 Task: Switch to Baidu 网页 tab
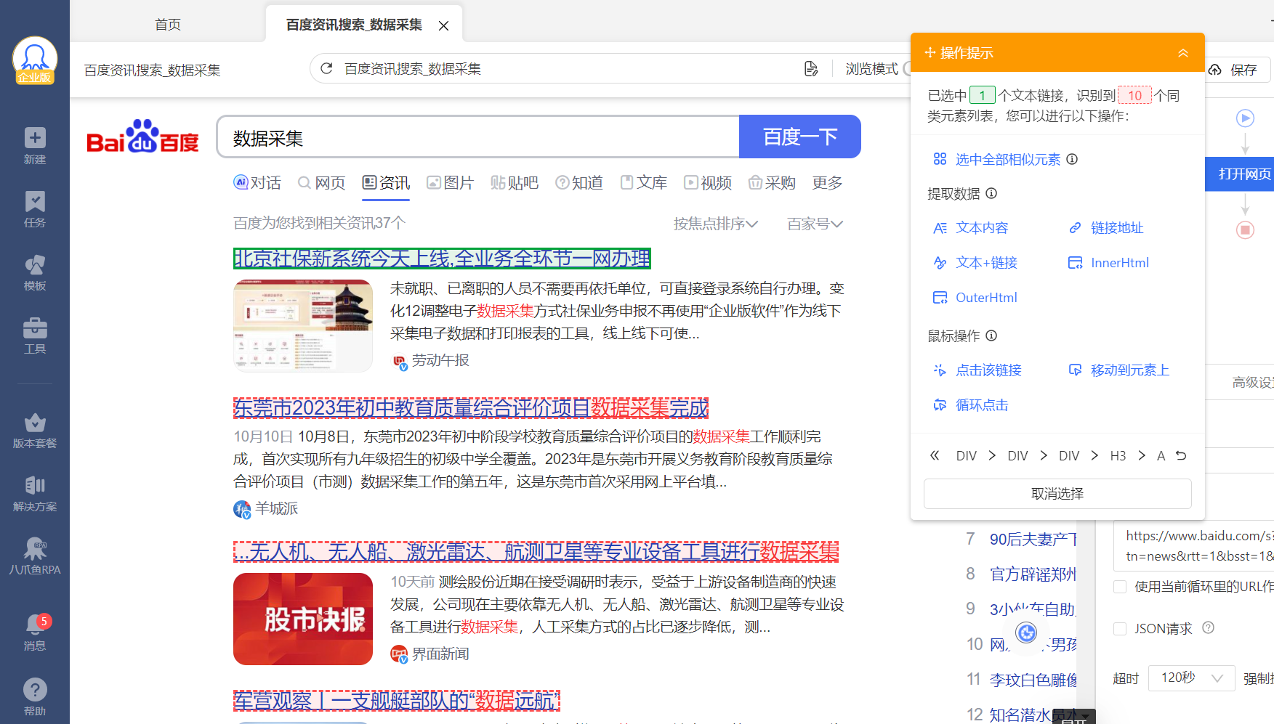click(322, 182)
